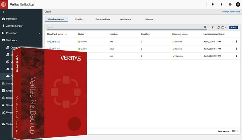Open actions menu for 192.168.1.5 row
242x140 pixels.
(x=236, y=41)
